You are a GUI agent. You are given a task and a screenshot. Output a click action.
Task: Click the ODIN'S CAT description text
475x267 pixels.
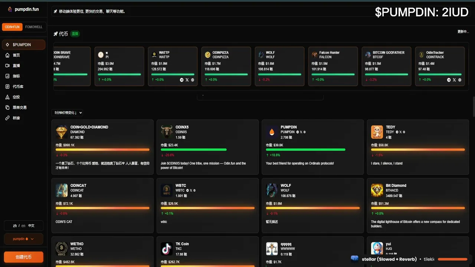coord(64,222)
